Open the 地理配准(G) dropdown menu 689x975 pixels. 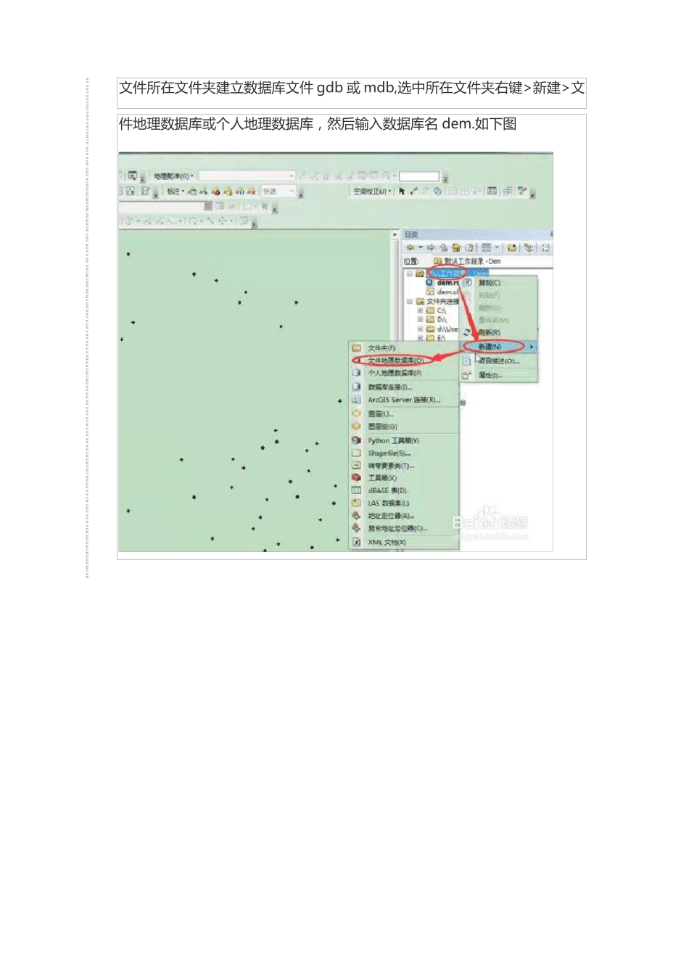(173, 176)
